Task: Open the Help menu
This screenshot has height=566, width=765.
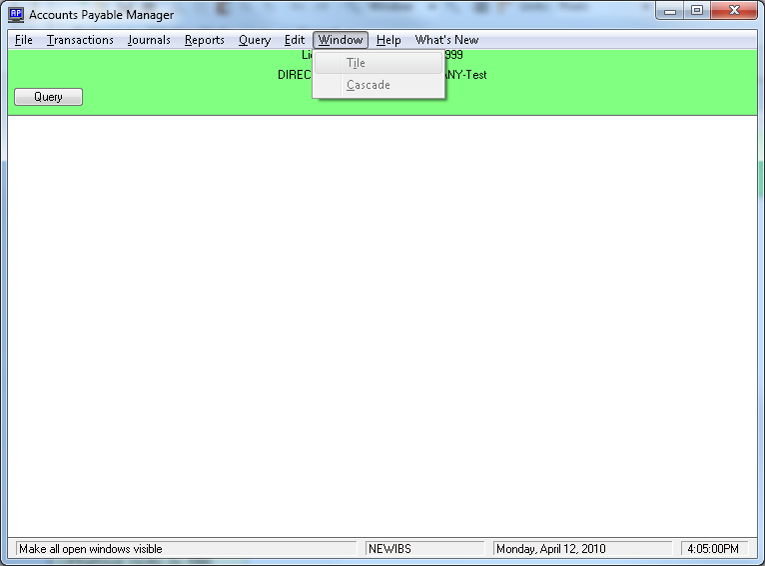Action: point(388,40)
